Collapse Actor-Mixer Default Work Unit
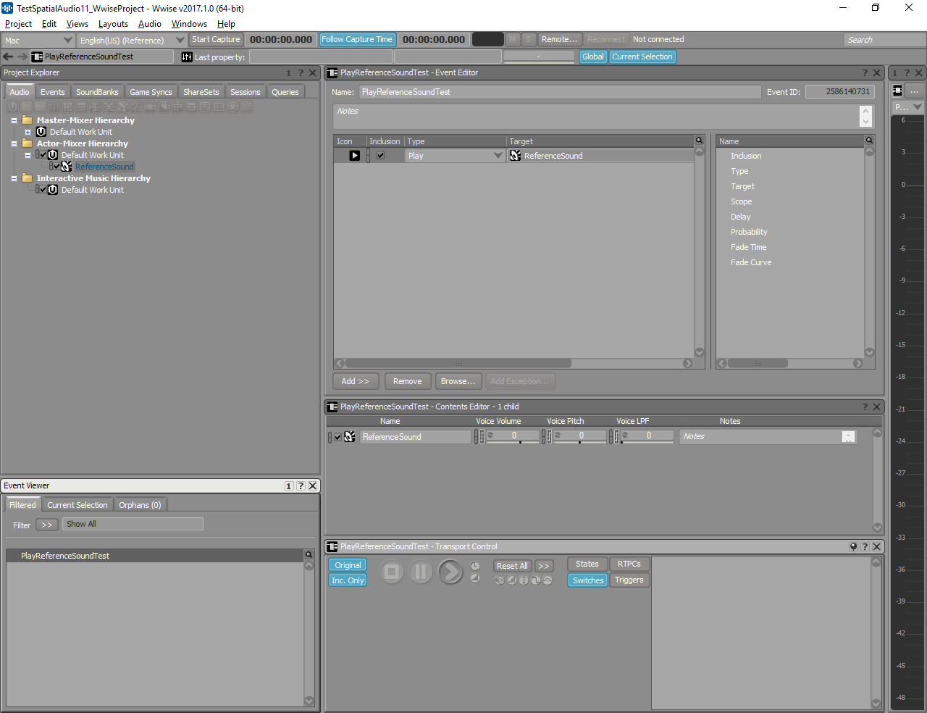 28,155
